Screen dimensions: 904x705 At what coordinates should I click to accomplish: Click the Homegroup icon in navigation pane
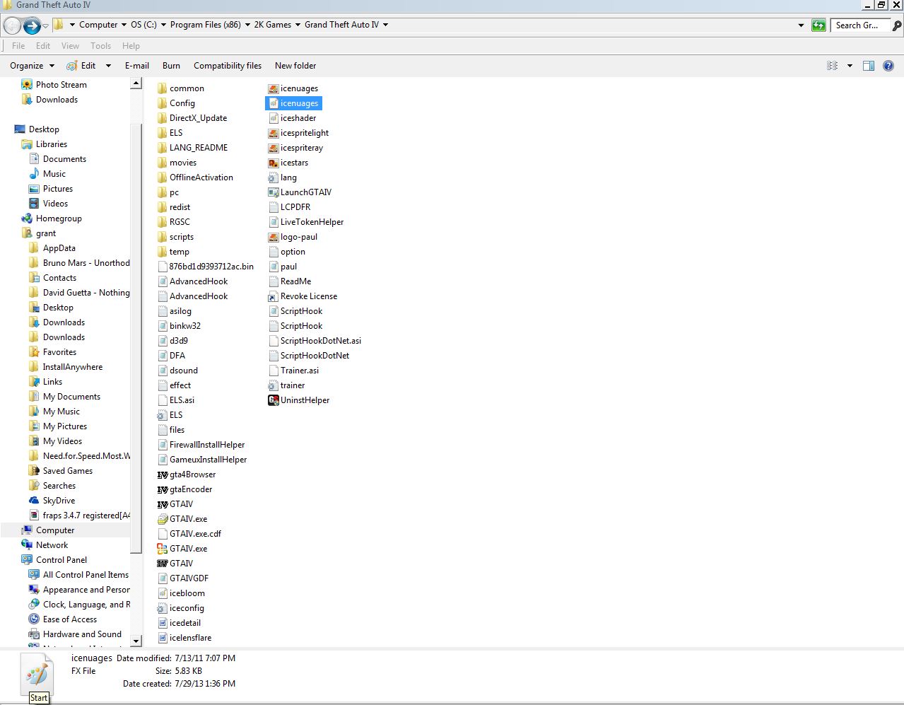coord(27,219)
